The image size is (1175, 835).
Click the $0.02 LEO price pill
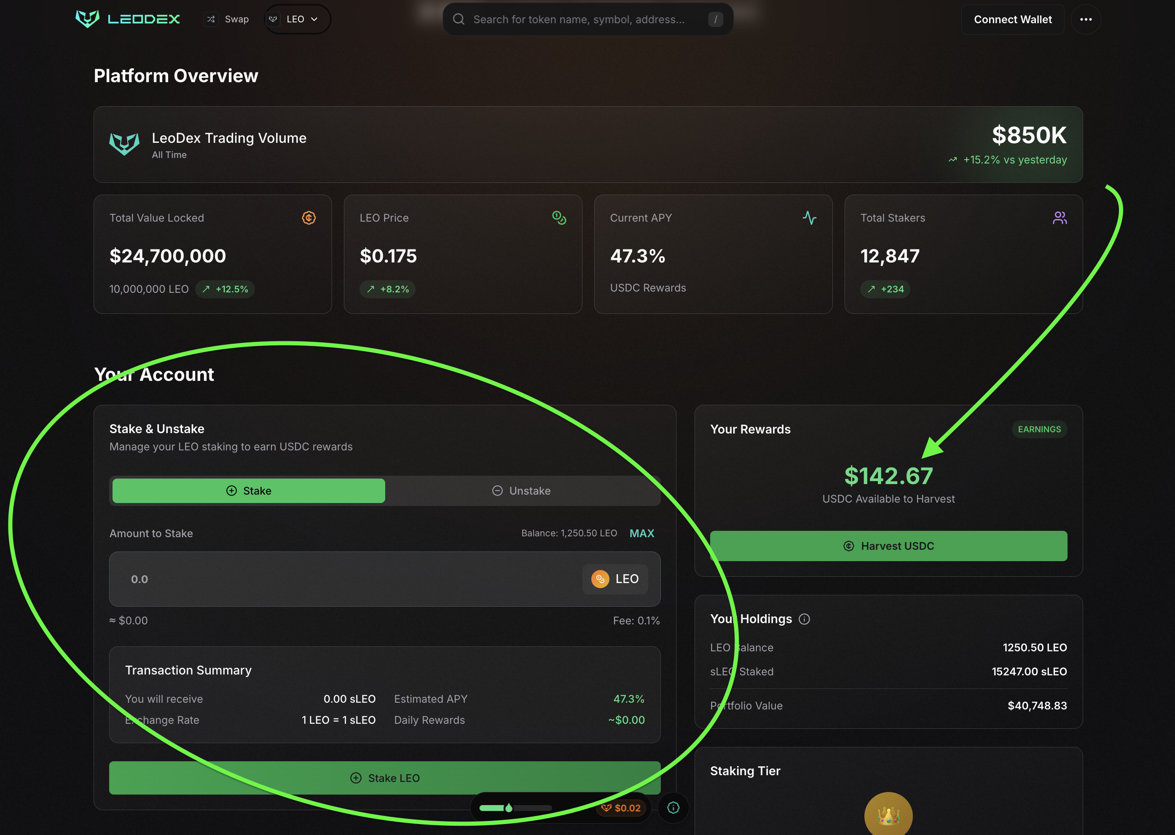click(621, 808)
